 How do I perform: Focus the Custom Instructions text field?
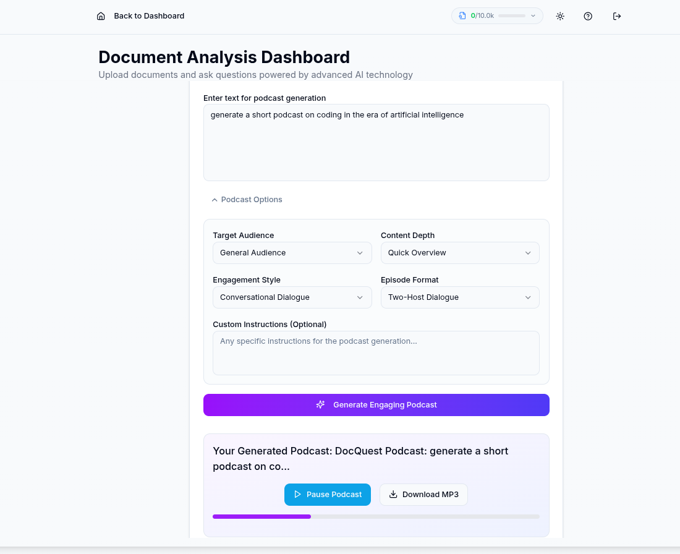[x=376, y=353]
